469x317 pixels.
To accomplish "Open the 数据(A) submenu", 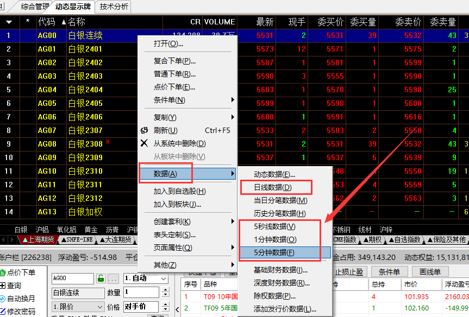I will tap(187, 174).
